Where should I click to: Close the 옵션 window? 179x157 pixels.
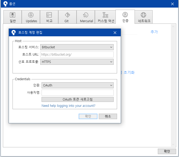pos(172,4)
